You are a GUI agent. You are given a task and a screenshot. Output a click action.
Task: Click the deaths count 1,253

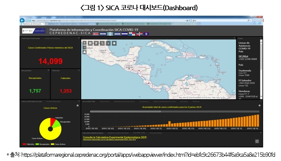pos(65,91)
